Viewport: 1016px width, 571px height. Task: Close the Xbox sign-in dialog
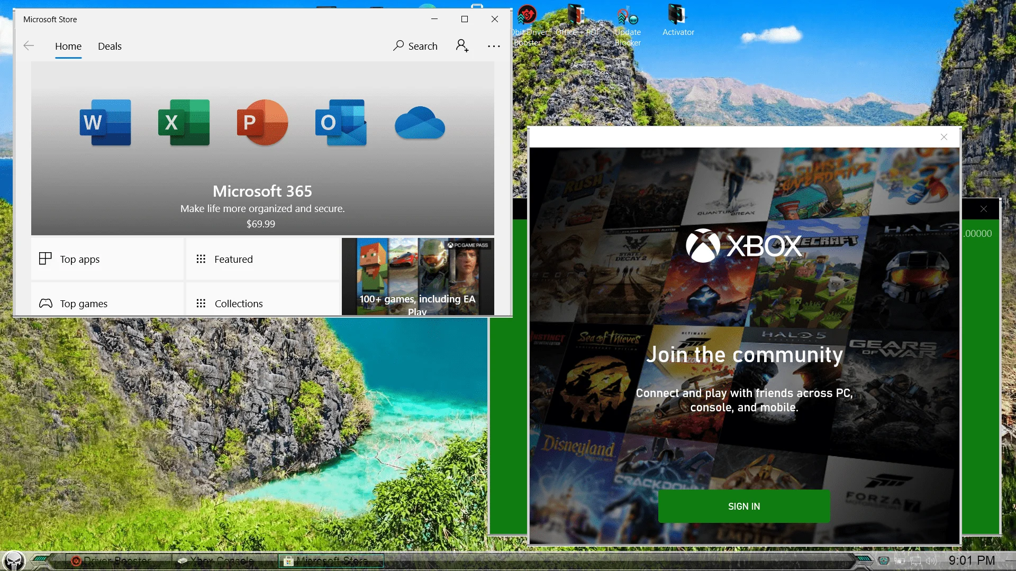coord(944,137)
